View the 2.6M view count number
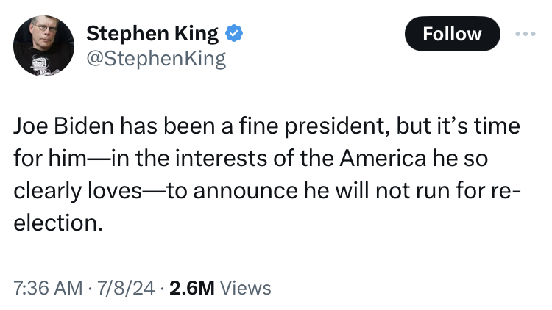The image size is (552, 310). 191,289
